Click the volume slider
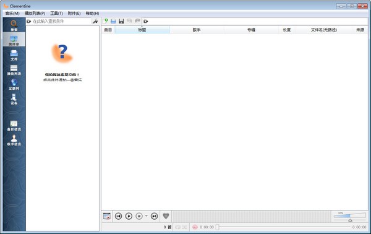The image size is (371, 234). [x=350, y=217]
